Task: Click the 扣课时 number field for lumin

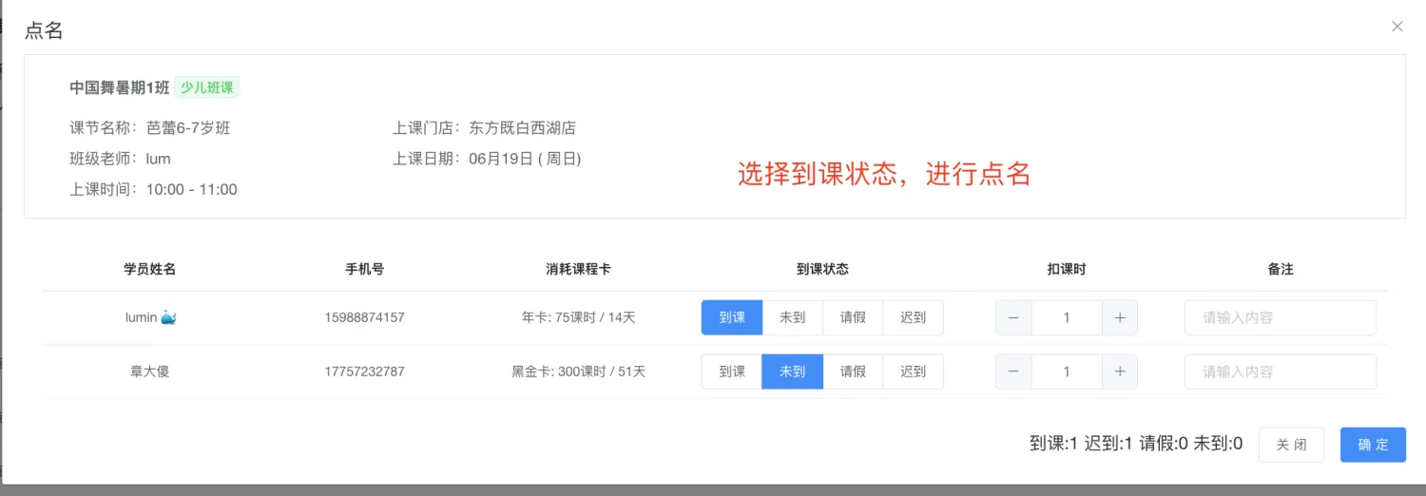Action: [1066, 318]
